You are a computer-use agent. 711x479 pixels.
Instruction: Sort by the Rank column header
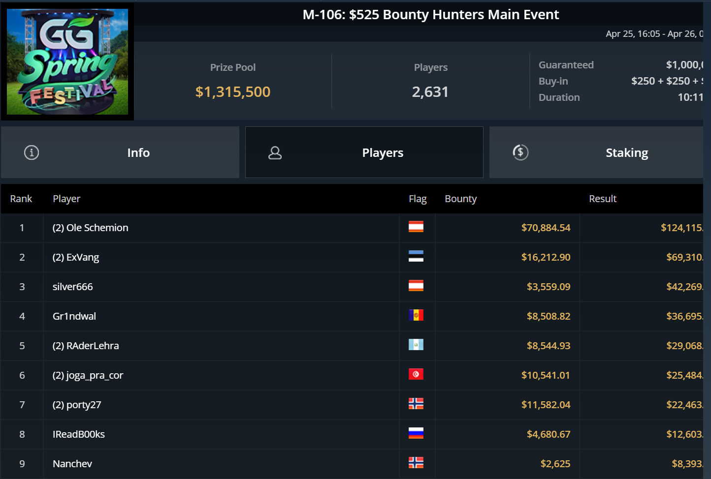coord(21,199)
